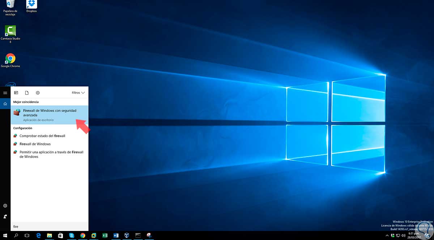
Task: Expand the Filtros dropdown
Action: click(78, 93)
